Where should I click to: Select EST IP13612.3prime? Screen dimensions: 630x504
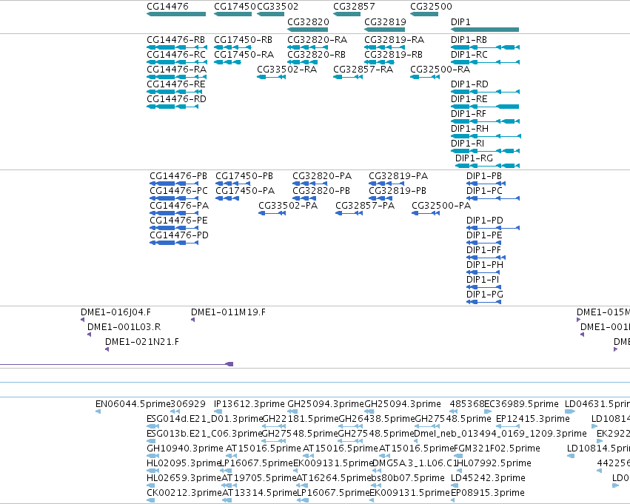click(218, 411)
